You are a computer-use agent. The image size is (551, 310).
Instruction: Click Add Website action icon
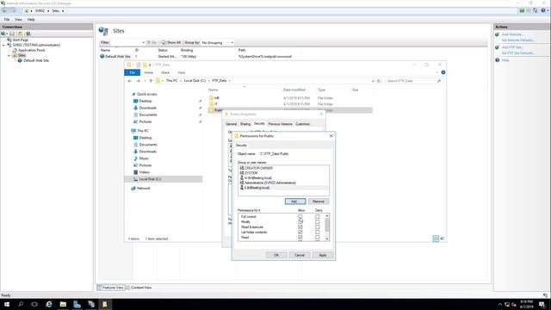tap(498, 34)
